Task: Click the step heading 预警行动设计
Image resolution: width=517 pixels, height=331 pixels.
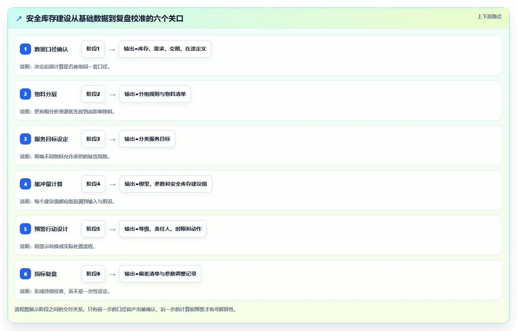Action: pos(51,229)
